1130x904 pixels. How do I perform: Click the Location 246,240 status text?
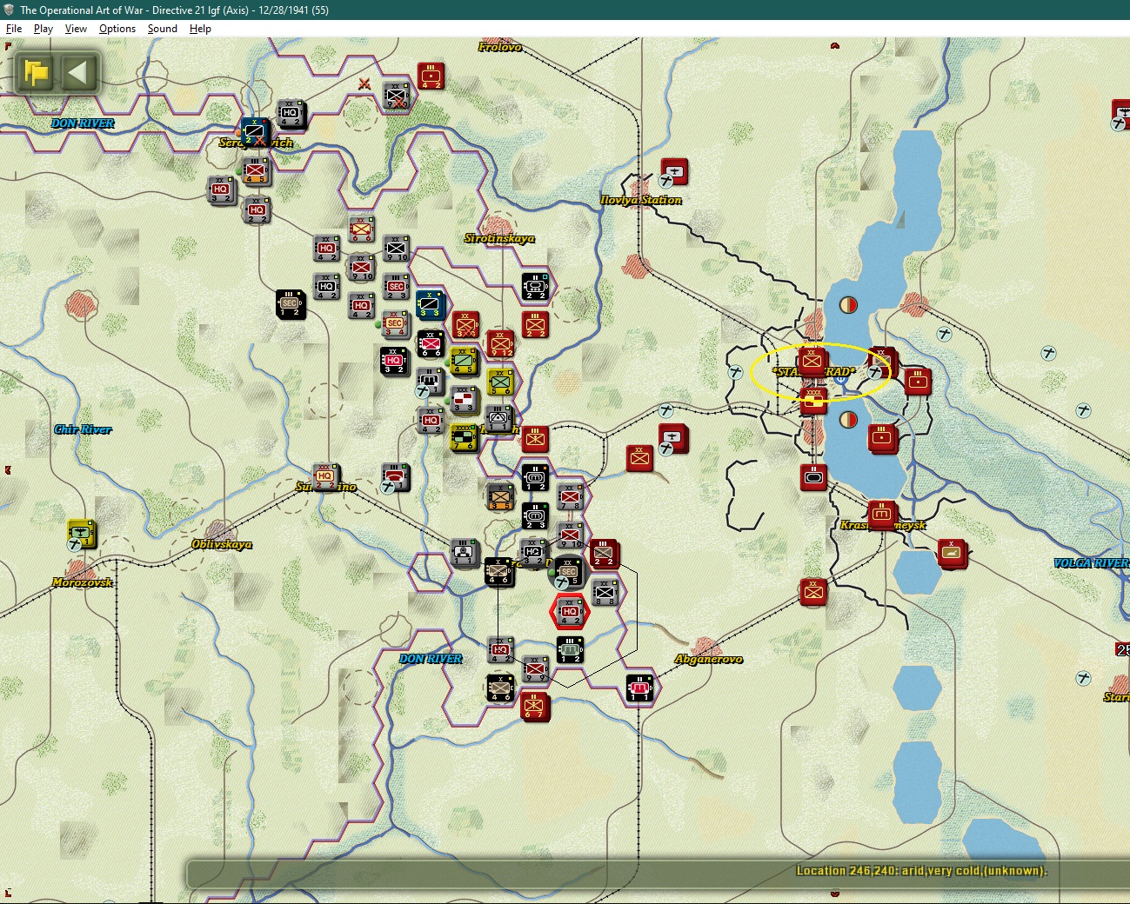click(922, 871)
